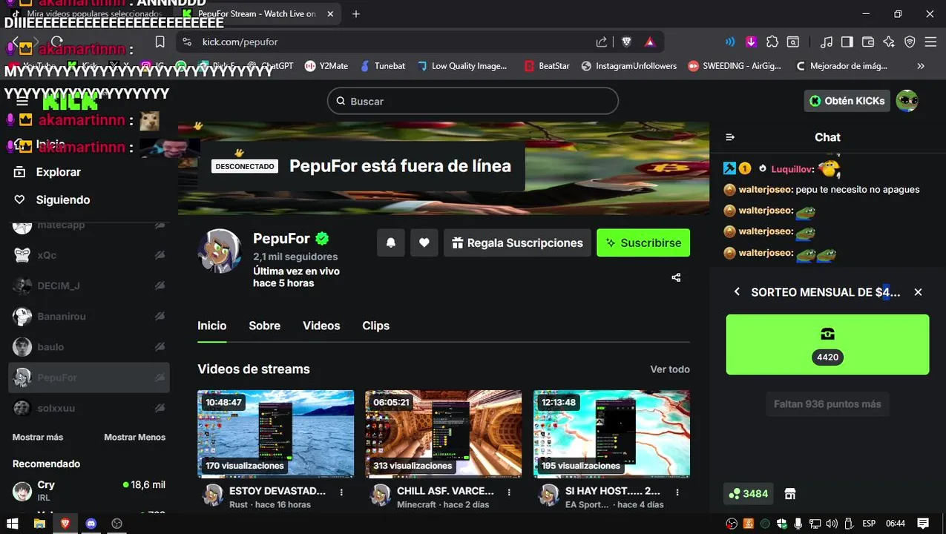Select the Videos channel tab

(x=321, y=326)
